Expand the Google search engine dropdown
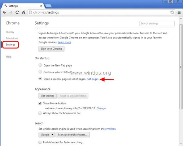Screen dimensions: 183x146 pyautogui.click(x=46, y=135)
